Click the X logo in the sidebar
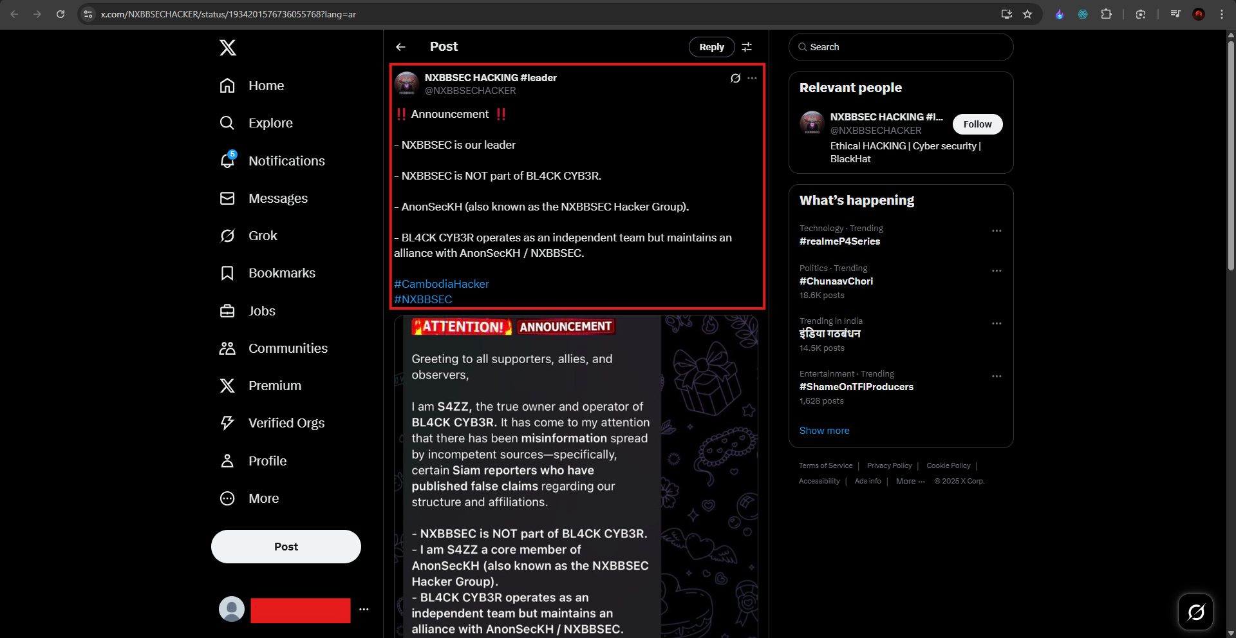This screenshot has width=1236, height=638. (227, 48)
